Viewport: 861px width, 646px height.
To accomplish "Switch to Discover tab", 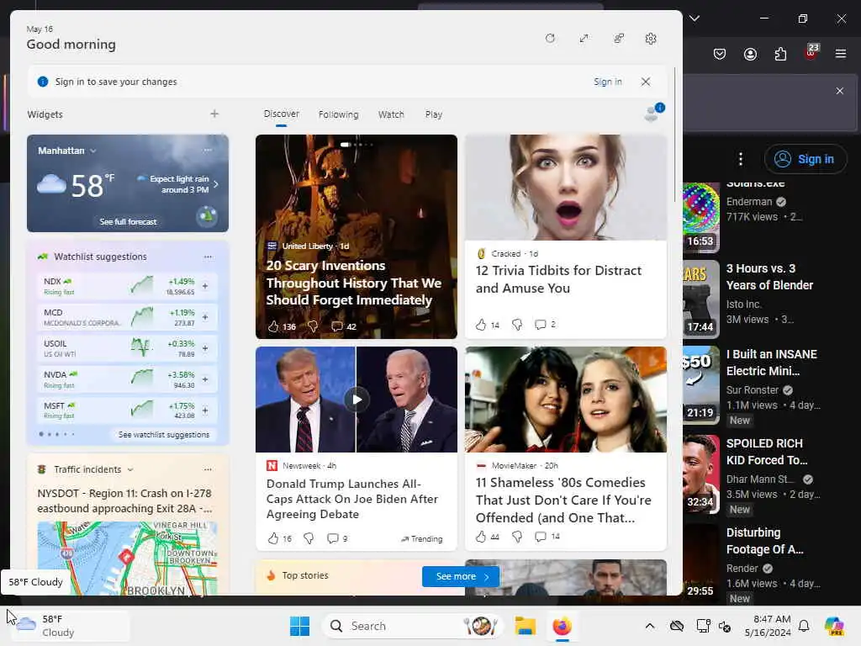I will (281, 114).
